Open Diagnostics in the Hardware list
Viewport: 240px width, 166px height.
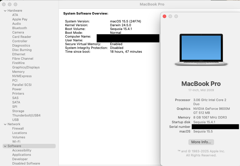click(21, 45)
